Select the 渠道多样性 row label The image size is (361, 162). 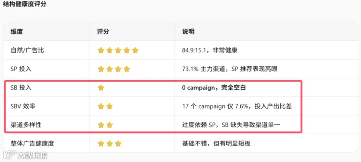click(26, 125)
